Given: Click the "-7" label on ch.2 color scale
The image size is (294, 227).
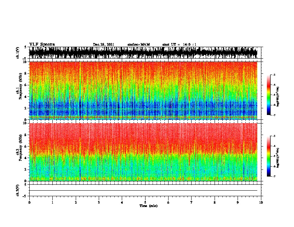Looking at the screenshot, I should click(x=274, y=176).
